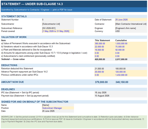Image resolution: width=148 pixels, height=129 pixels.
Task: Select the [SC-2026-001] reference cell
Action: coord(58,28)
